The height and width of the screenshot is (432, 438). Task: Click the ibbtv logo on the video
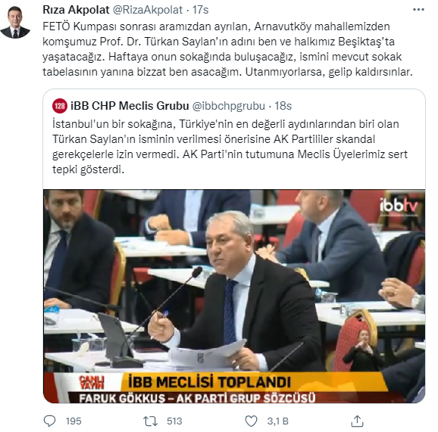click(399, 207)
